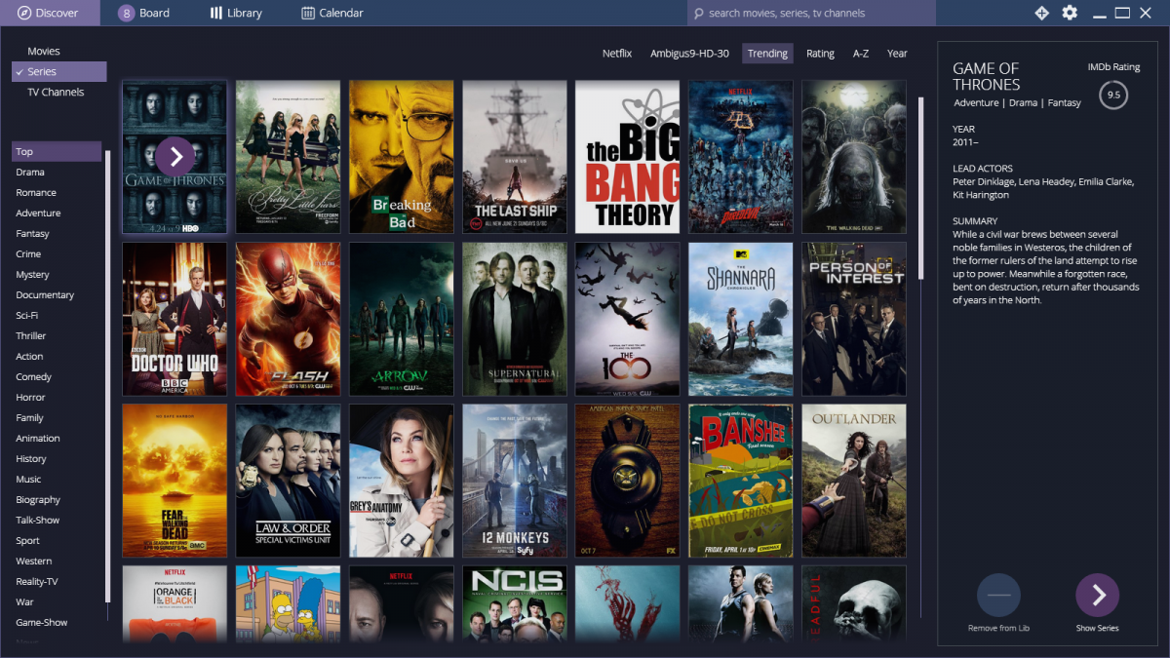Click the Calendar grid icon
1170x658 pixels.
coord(308,13)
